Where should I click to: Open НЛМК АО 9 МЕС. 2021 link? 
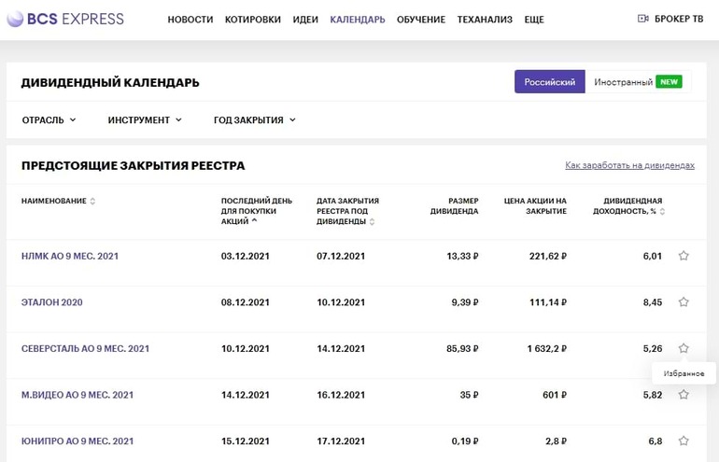[x=70, y=257]
